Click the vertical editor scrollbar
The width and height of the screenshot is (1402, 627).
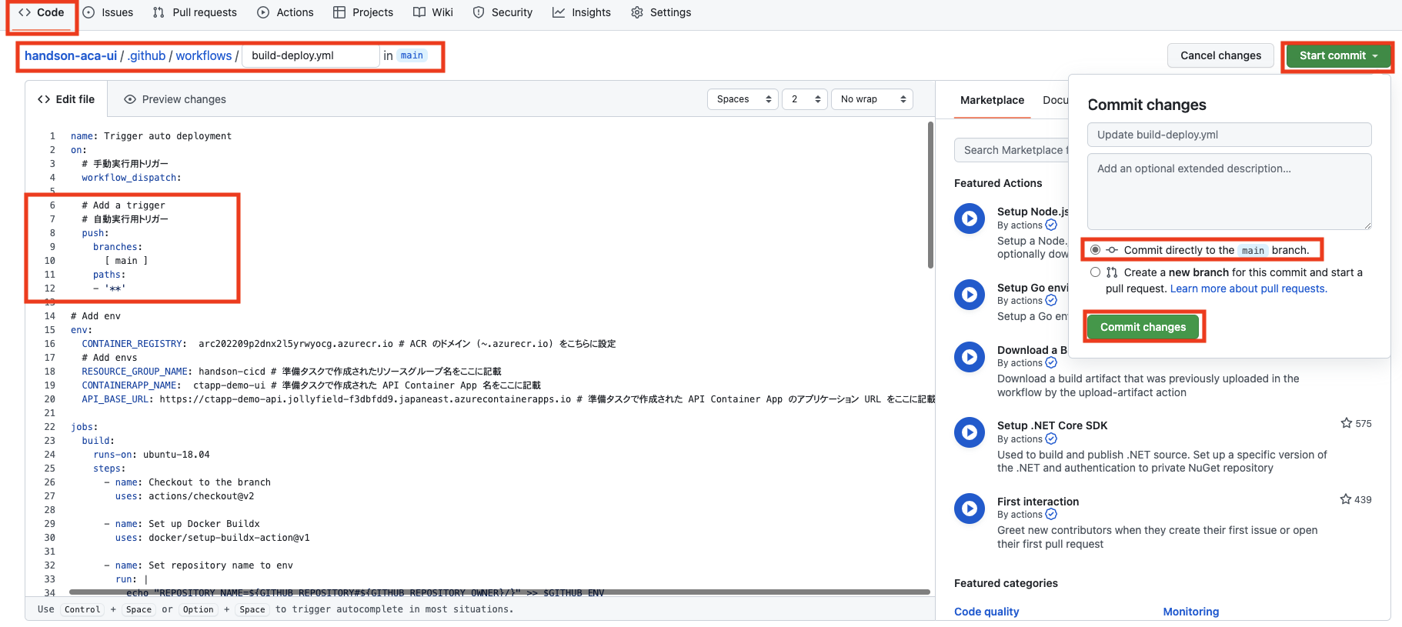click(930, 195)
